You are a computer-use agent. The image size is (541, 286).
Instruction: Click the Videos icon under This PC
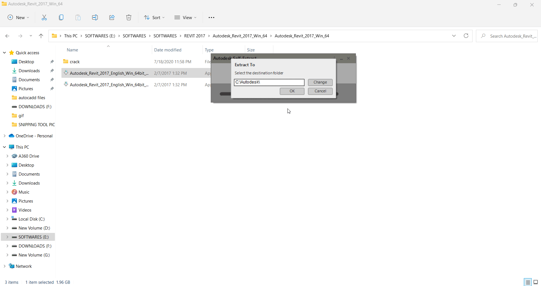click(14, 210)
